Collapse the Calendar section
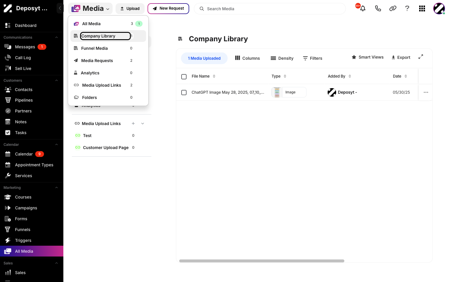 [57, 145]
